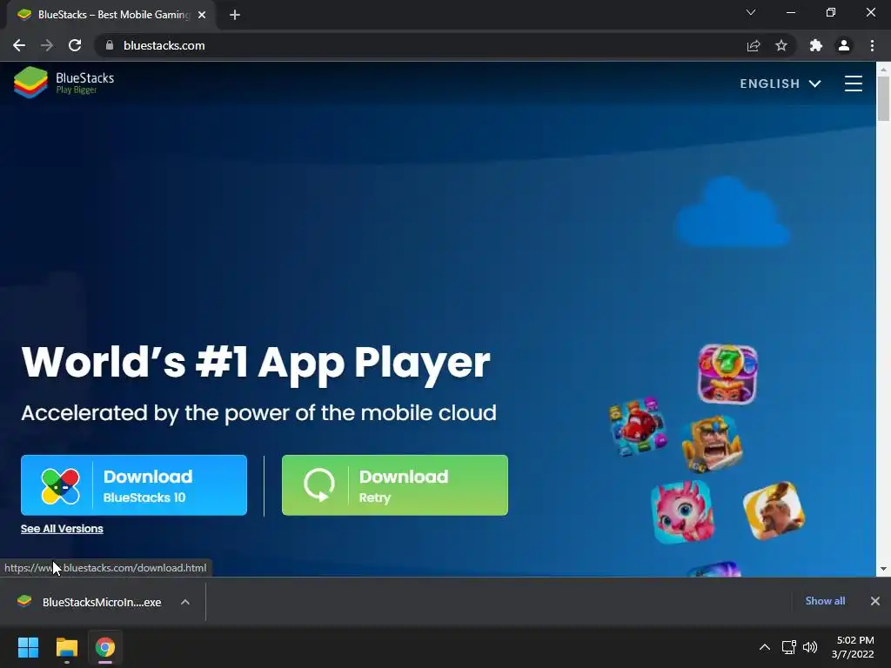Click the padlock site info icon
891x668 pixels.
pos(110,45)
